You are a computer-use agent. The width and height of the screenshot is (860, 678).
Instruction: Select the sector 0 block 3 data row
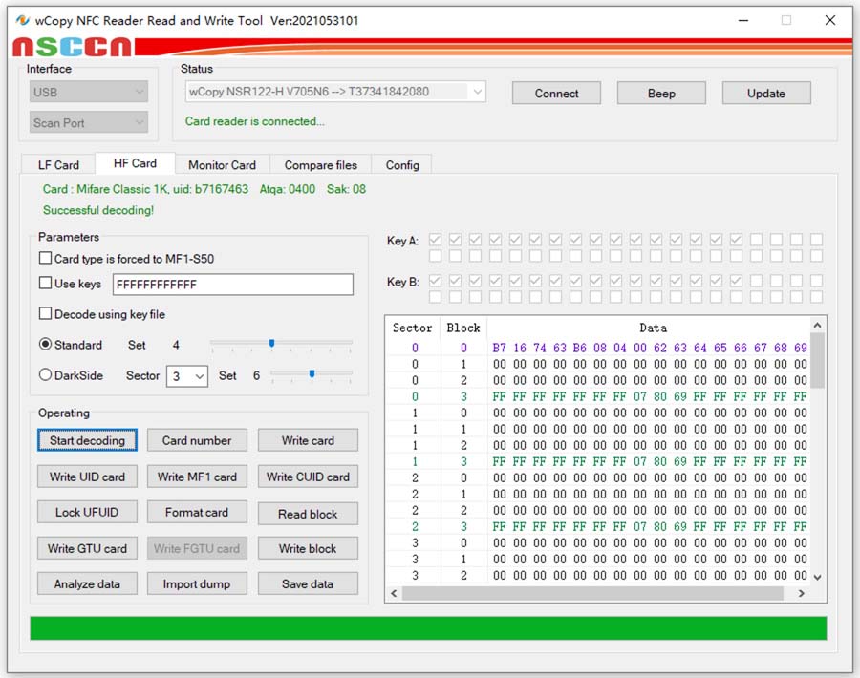point(598,396)
